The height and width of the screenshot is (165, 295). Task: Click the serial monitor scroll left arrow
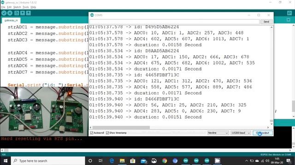click(x=90, y=127)
